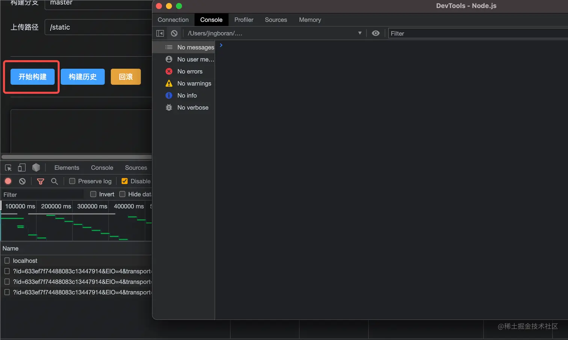The image size is (568, 340).
Task: Clear the network log
Action: (x=22, y=181)
